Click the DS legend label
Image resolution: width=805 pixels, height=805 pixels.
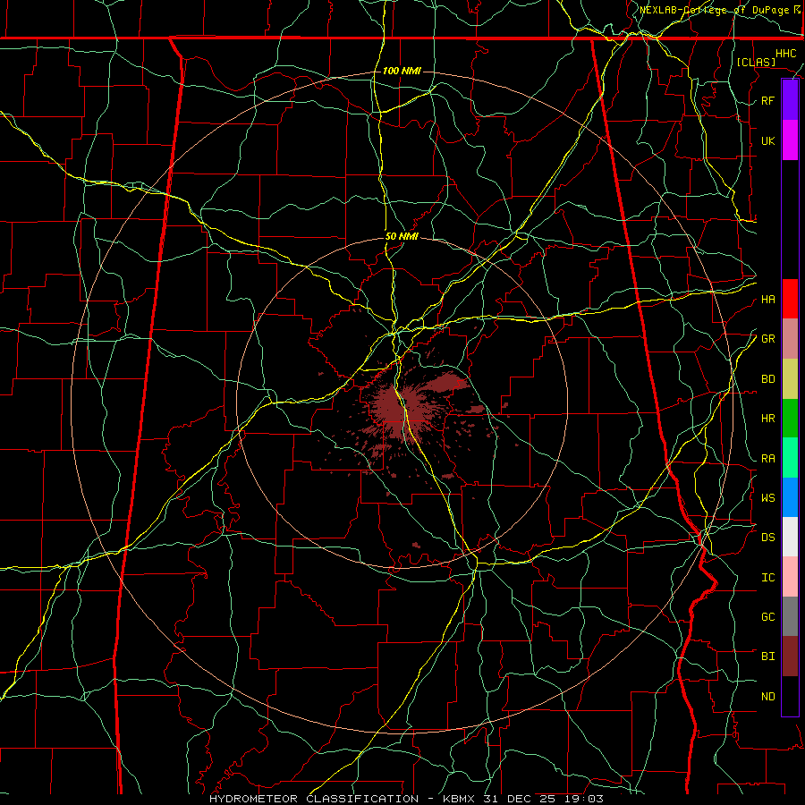coord(767,538)
